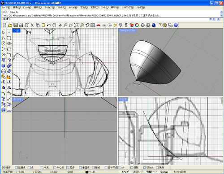Select the arrow pointer selection tool

click(4, 32)
